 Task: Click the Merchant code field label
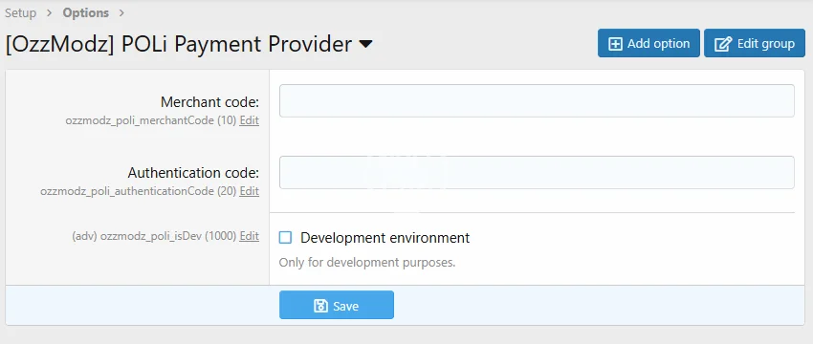coord(209,102)
